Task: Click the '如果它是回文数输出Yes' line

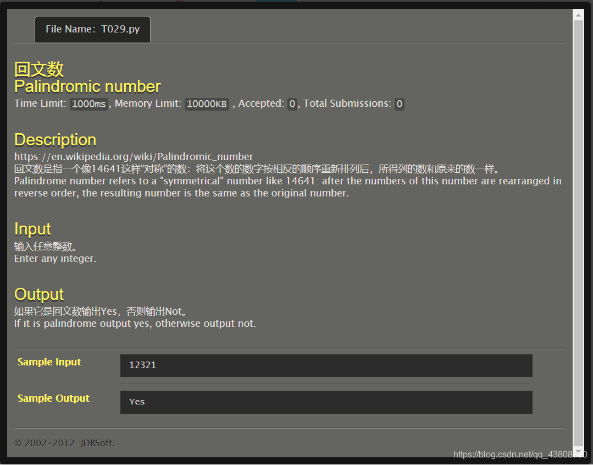Action: click(x=101, y=311)
